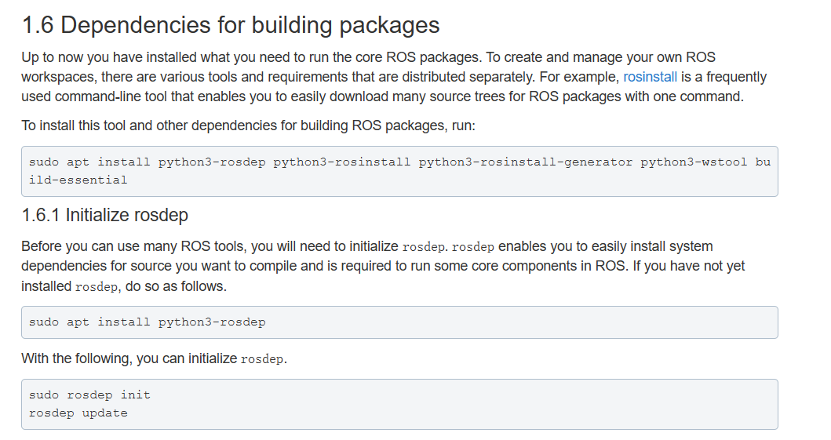Click the word "sudo" starting the first code block

click(43, 162)
